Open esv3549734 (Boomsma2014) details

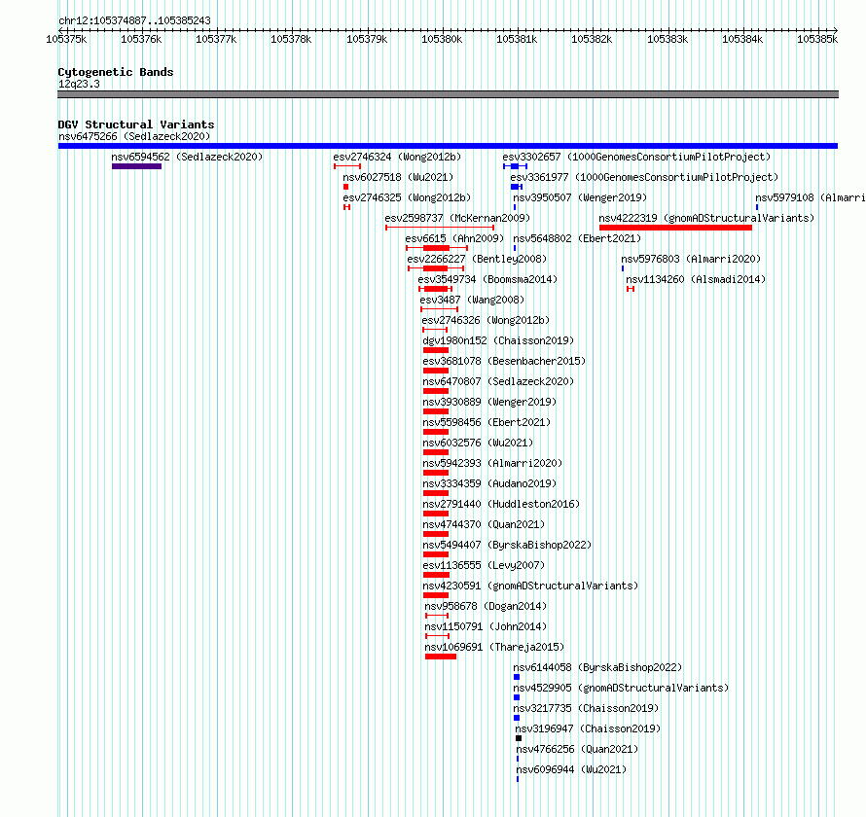pos(487,279)
